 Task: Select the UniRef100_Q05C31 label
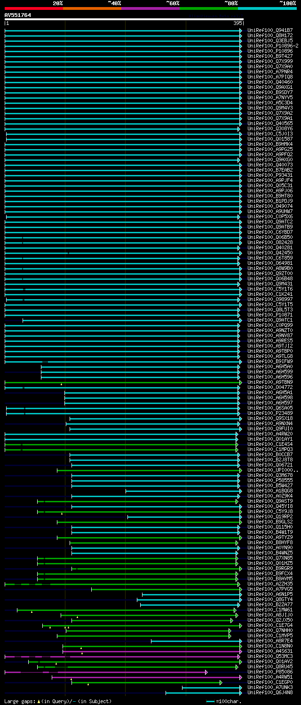coord(270,185)
